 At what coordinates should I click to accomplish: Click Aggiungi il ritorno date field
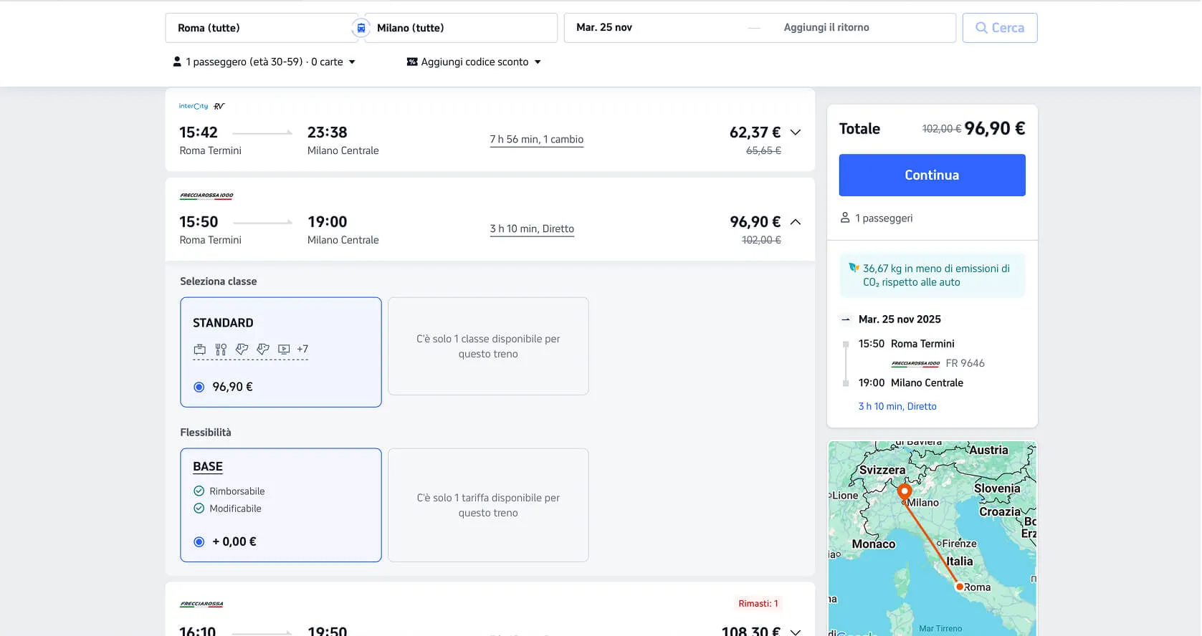[826, 27]
